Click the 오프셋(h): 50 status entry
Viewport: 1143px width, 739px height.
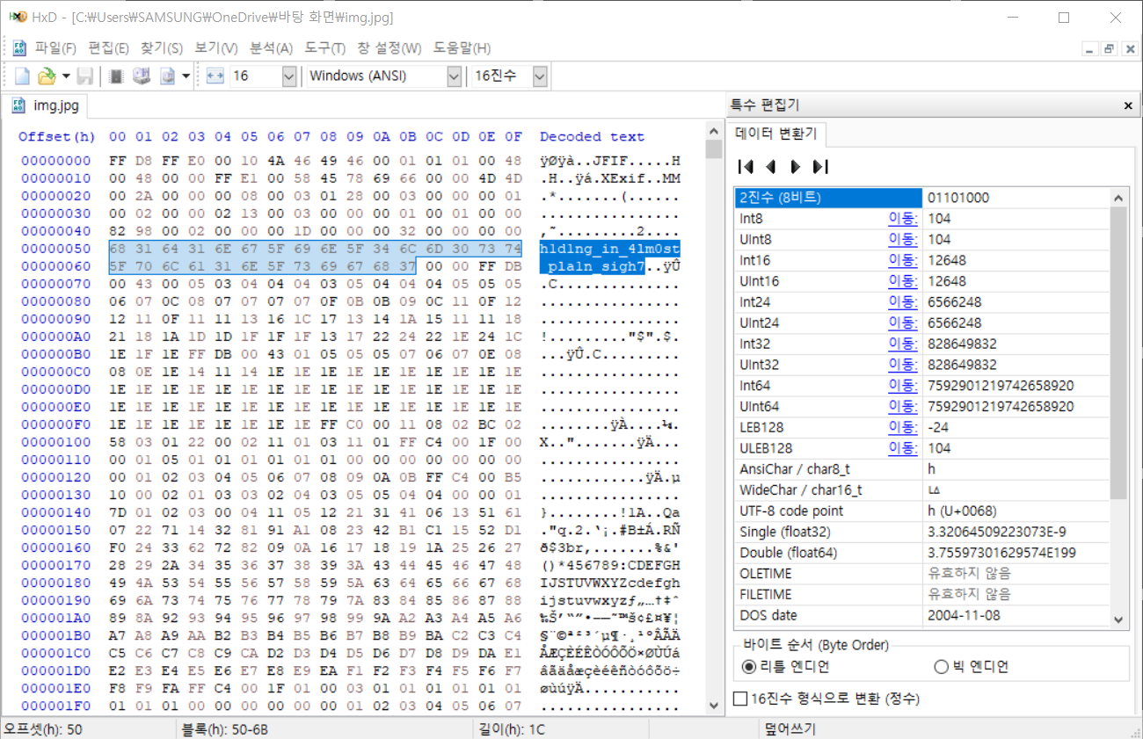pos(44,729)
